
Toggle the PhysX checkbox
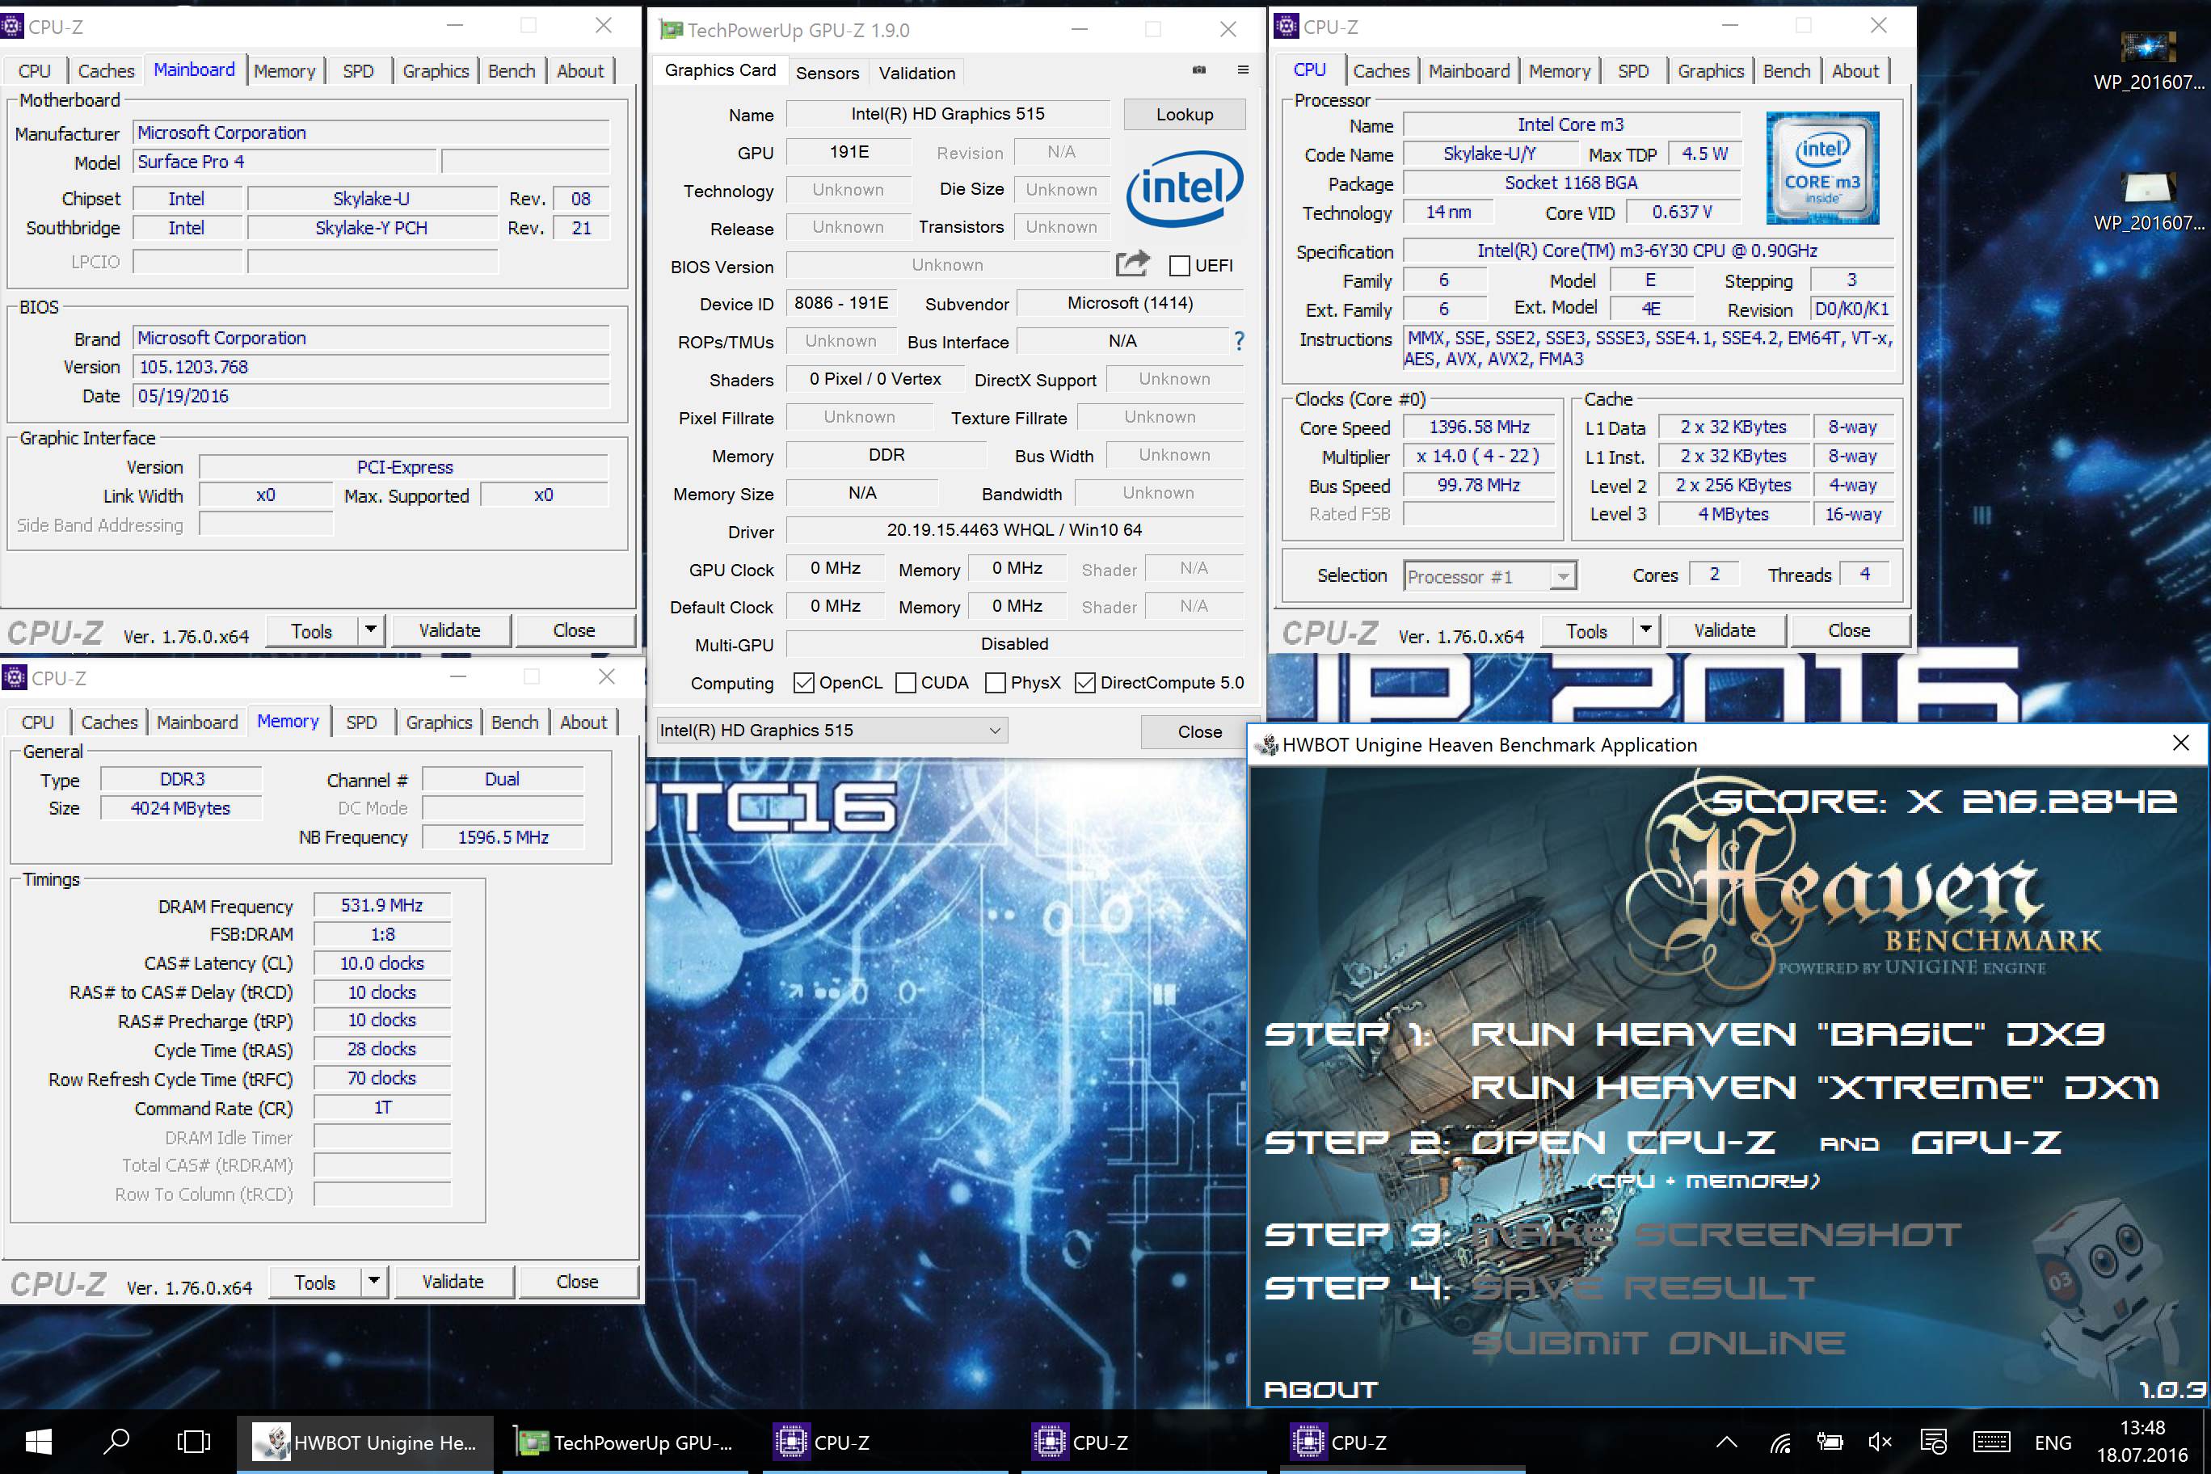[995, 683]
